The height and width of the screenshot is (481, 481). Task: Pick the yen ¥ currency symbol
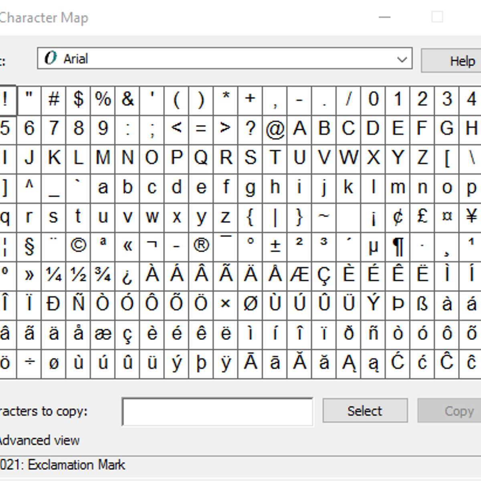(x=471, y=216)
